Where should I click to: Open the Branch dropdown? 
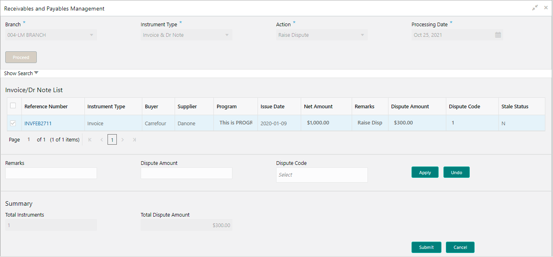pyautogui.click(x=91, y=35)
